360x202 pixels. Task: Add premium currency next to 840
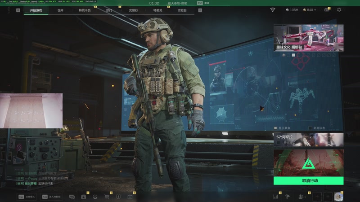315,10
